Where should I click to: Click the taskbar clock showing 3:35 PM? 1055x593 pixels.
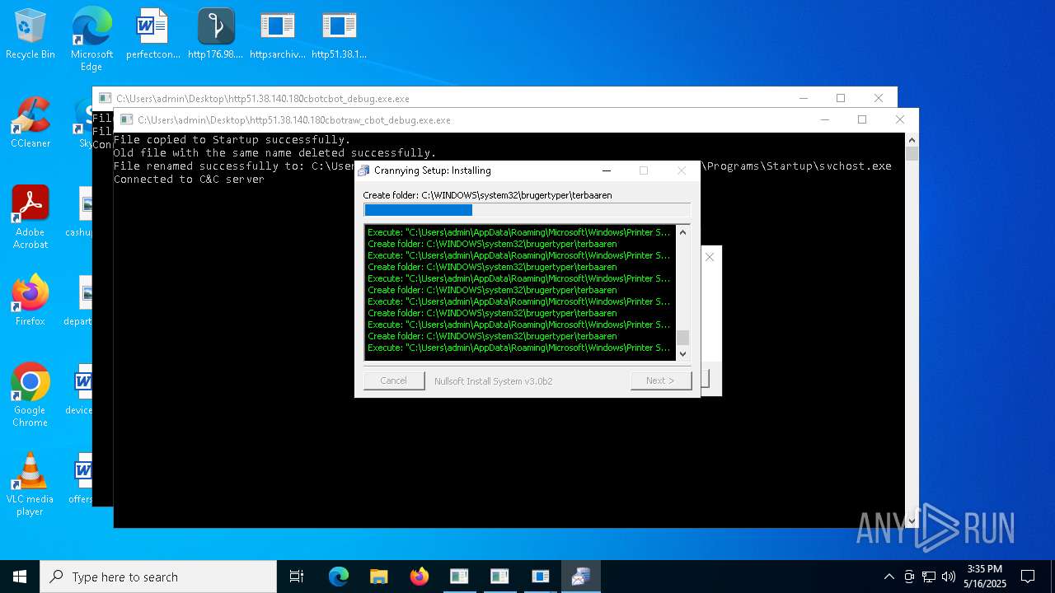(986, 577)
